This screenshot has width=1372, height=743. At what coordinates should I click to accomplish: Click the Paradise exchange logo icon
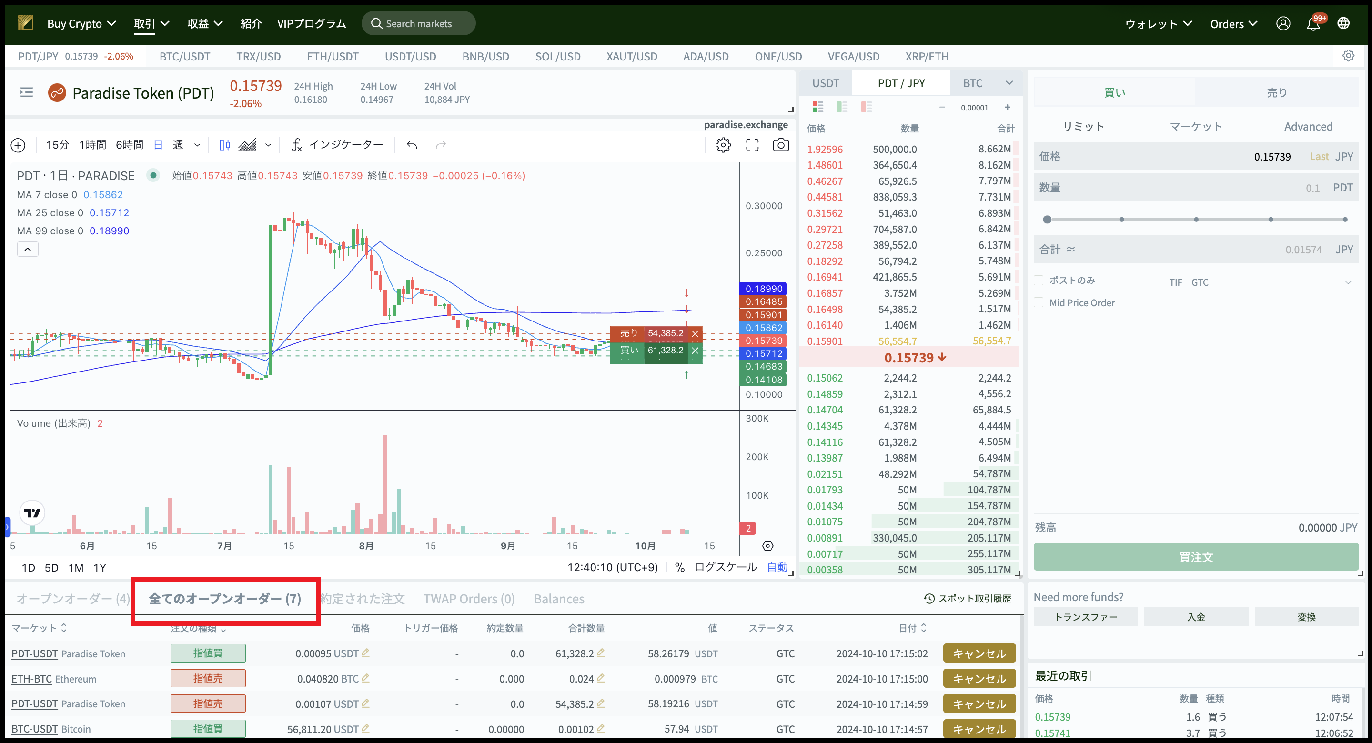click(x=26, y=23)
